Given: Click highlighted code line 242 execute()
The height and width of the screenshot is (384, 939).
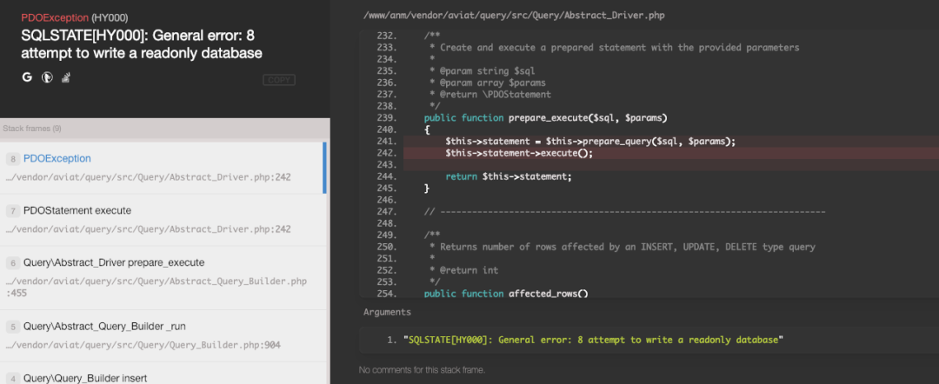Looking at the screenshot, I should pos(518,153).
